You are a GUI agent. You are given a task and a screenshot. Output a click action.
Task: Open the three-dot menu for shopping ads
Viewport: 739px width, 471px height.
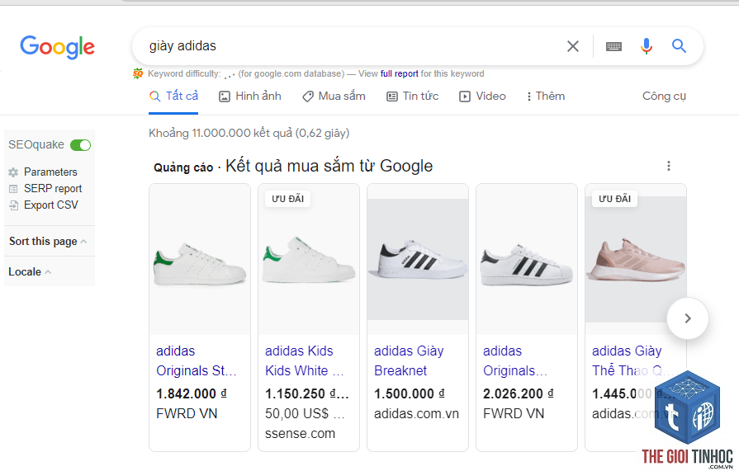[668, 166]
